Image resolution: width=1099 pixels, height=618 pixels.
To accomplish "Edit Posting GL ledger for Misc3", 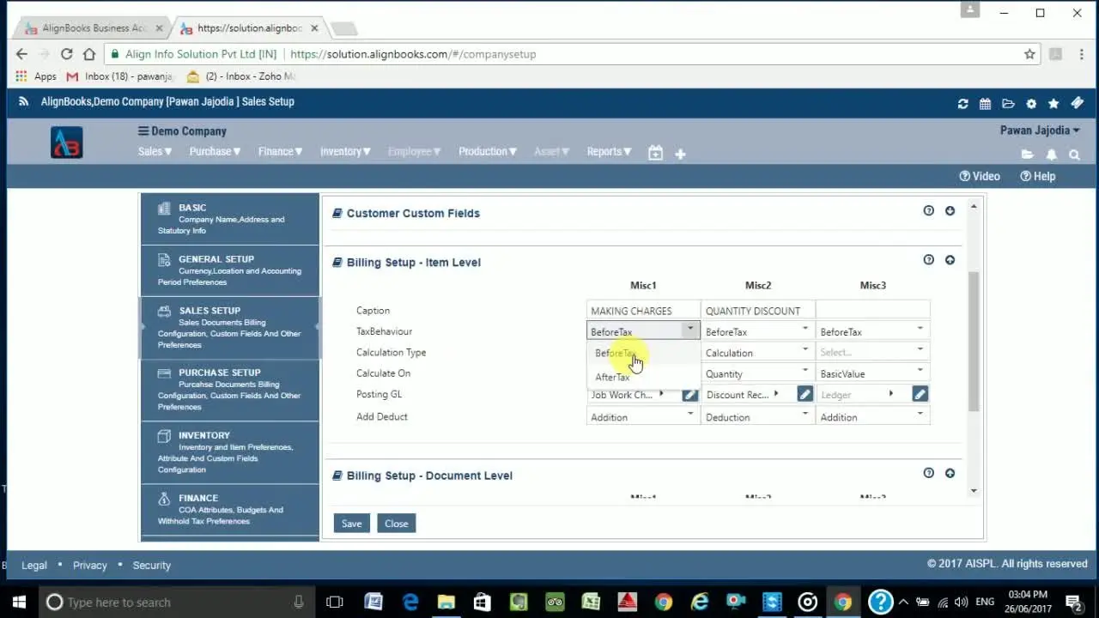I will (x=920, y=394).
